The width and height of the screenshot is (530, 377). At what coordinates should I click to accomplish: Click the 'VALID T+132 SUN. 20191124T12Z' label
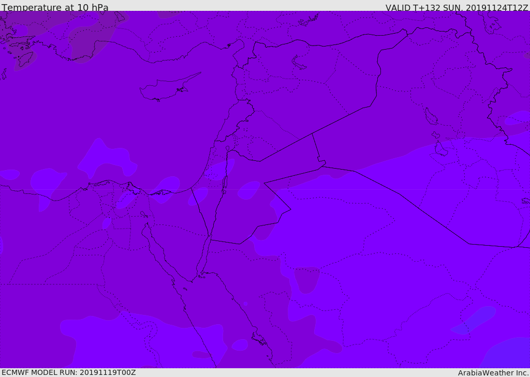(457, 8)
